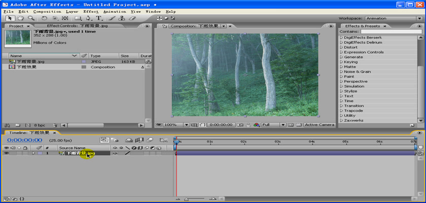Click the 0:00:00:00 current time in timeline
The image size is (426, 203).
pos(24,140)
